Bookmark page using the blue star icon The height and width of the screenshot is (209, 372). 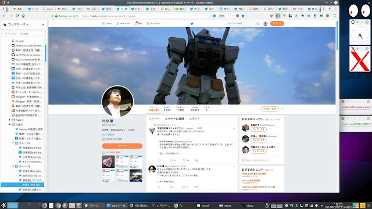243,16
